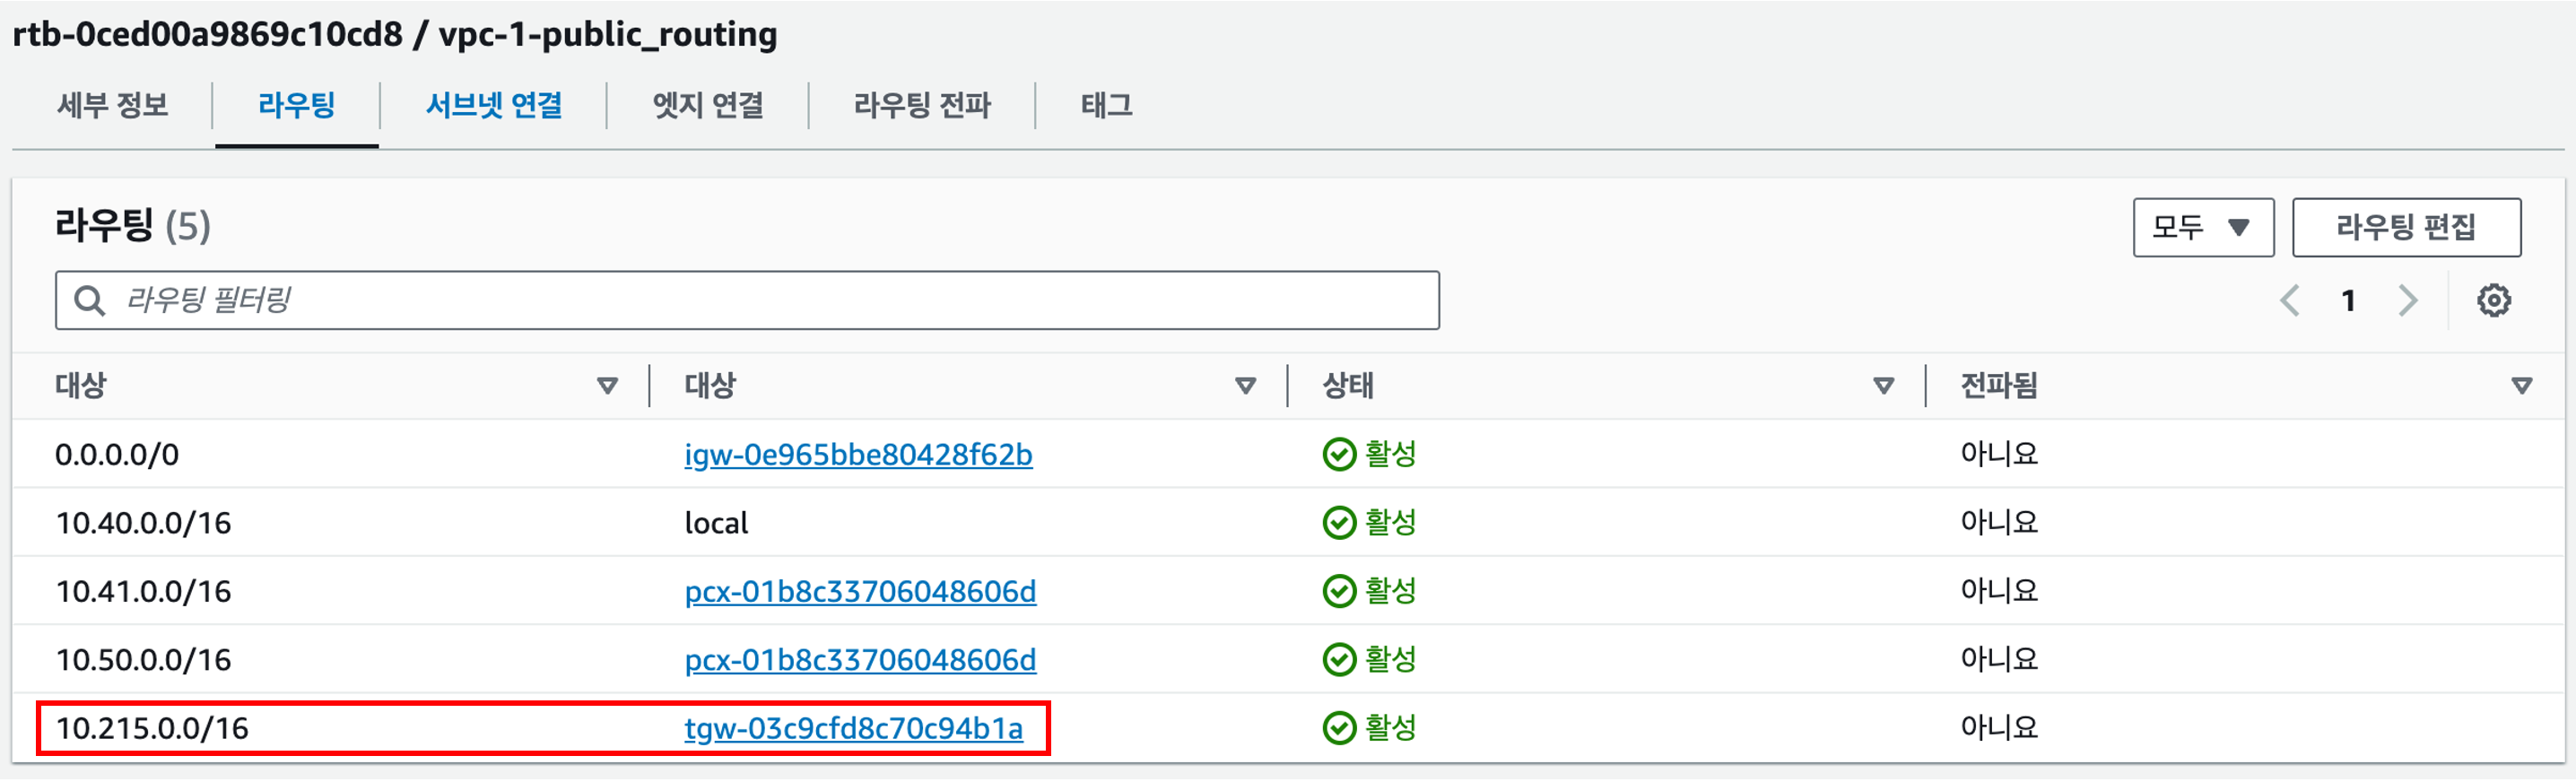Click 아니요 in the 10.41.0.0/16 row
This screenshot has height=782, width=2576.
[x=1999, y=591]
